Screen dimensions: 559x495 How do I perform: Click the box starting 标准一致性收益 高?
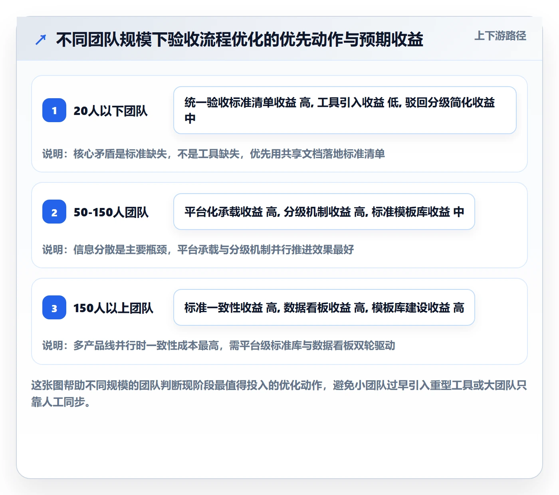[x=324, y=307]
